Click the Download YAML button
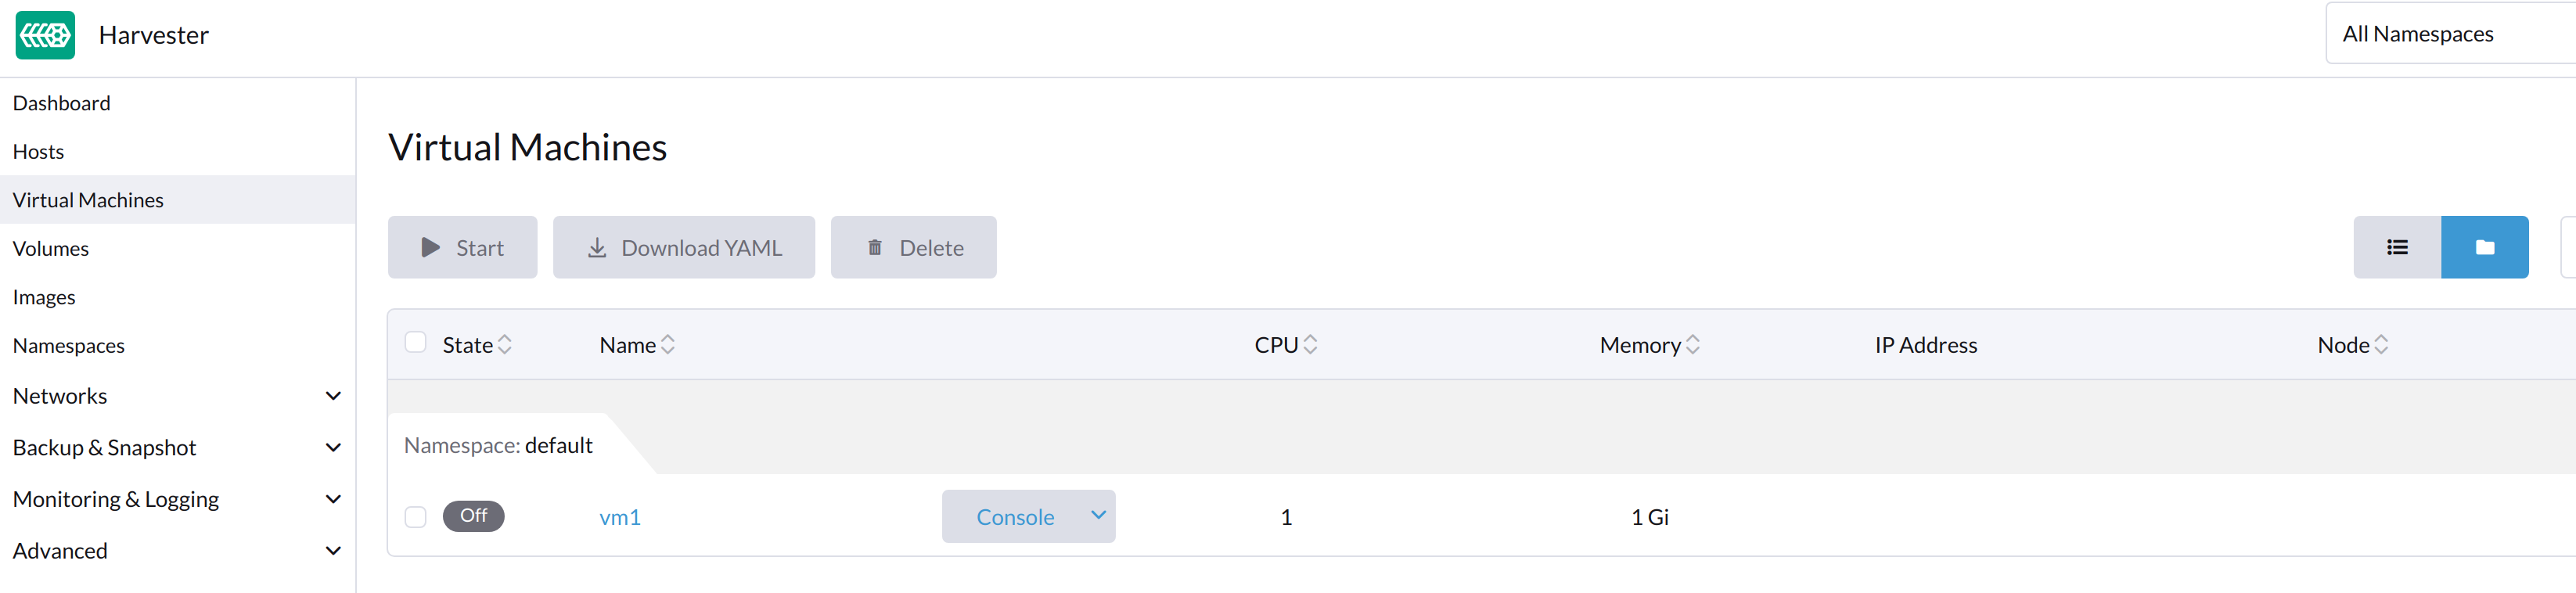This screenshot has width=2576, height=593. (684, 248)
